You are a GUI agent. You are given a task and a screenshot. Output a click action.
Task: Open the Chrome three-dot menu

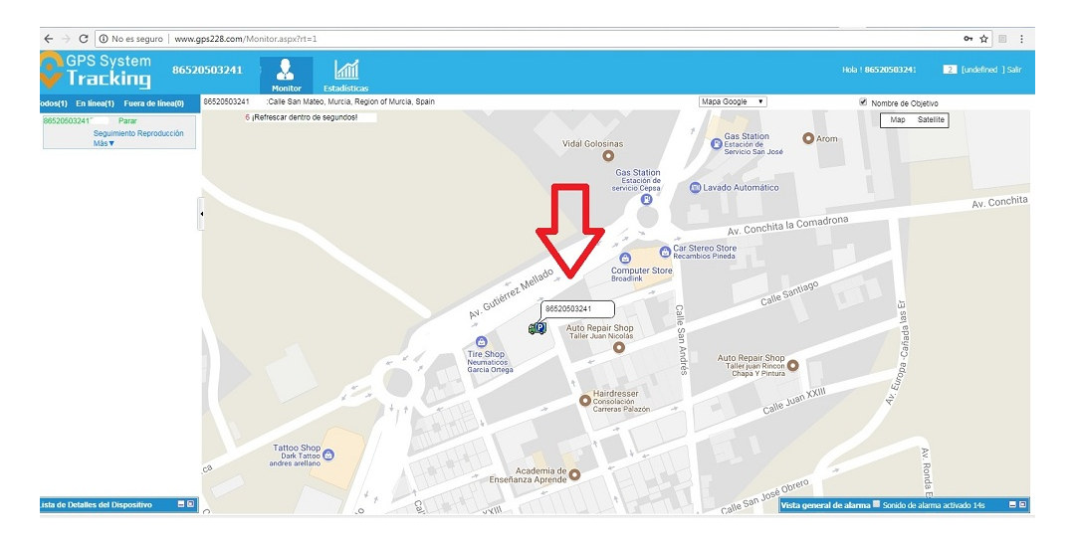(1021, 39)
